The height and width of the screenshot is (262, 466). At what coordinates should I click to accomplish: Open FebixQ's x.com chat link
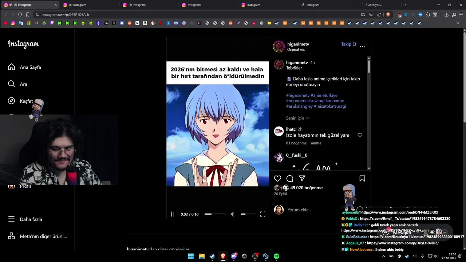pyautogui.click(x=405, y=219)
